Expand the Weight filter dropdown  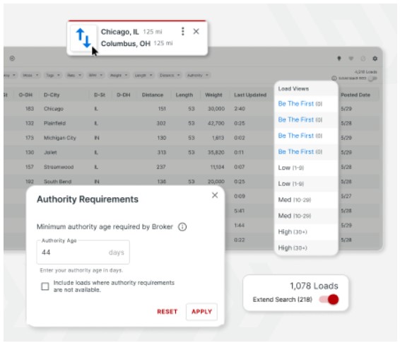pos(118,75)
